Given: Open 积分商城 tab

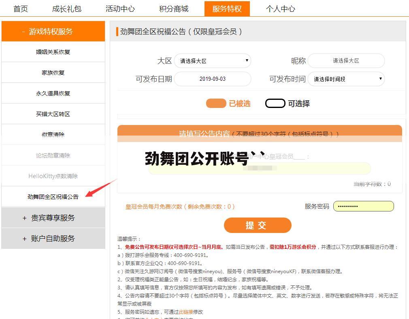Looking at the screenshot, I should 174,9.
